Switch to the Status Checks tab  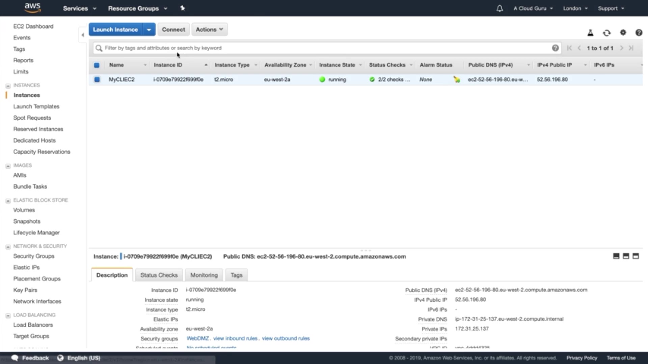(159, 275)
